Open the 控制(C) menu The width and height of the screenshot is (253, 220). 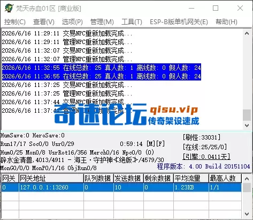pyautogui.click(x=15, y=22)
